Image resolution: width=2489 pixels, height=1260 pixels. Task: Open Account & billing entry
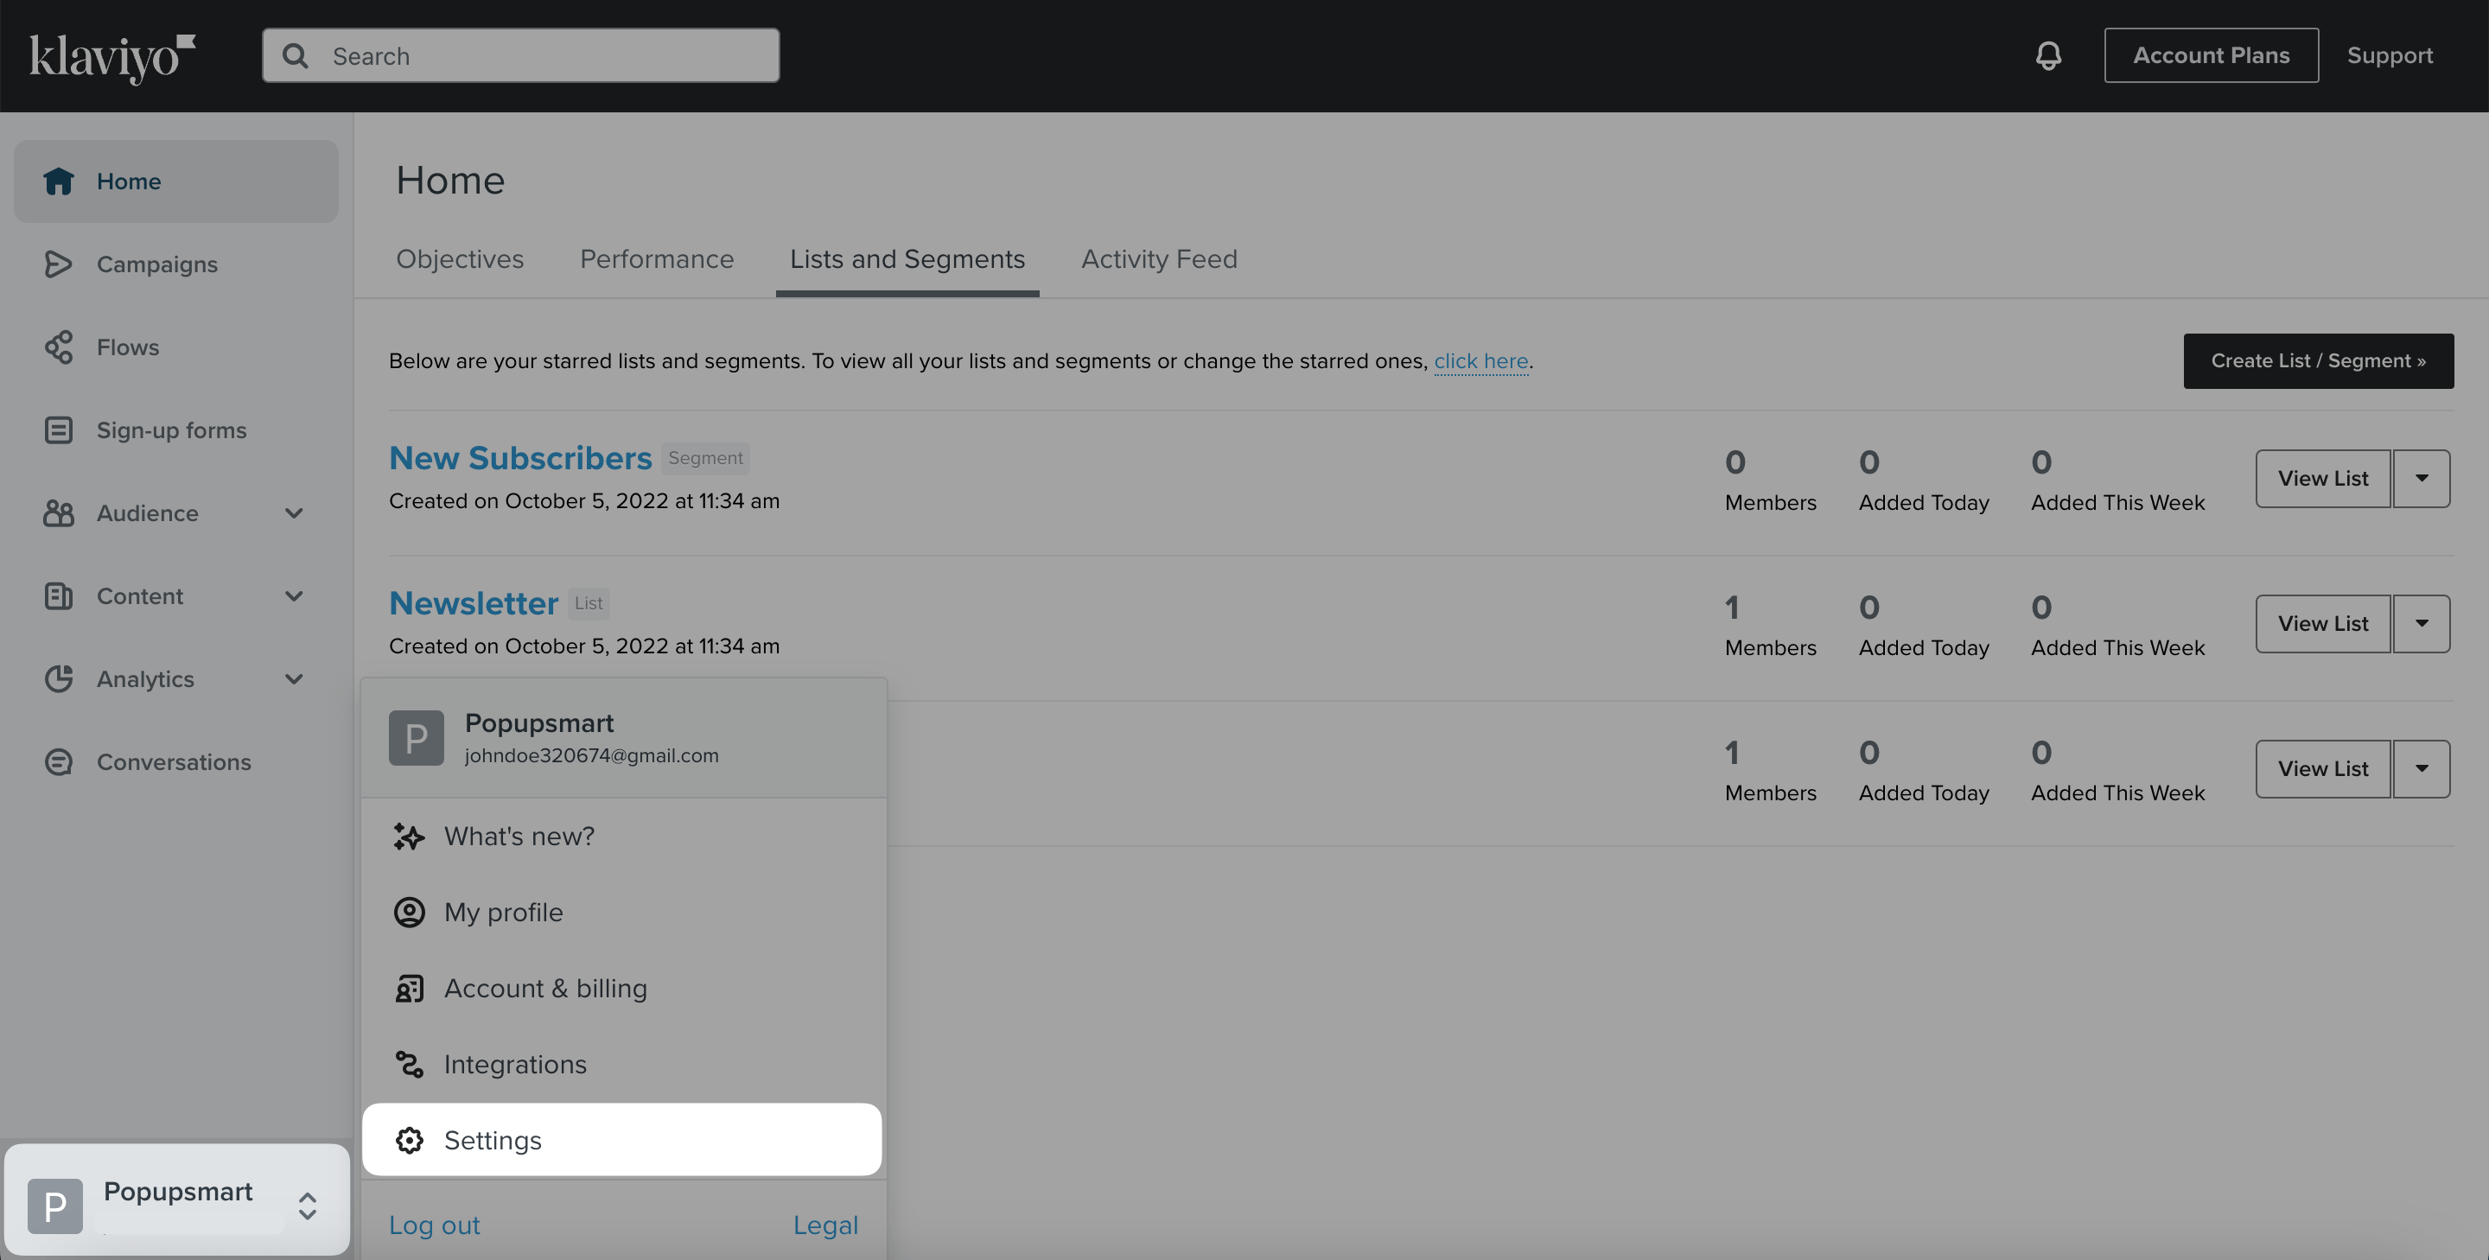[545, 989]
